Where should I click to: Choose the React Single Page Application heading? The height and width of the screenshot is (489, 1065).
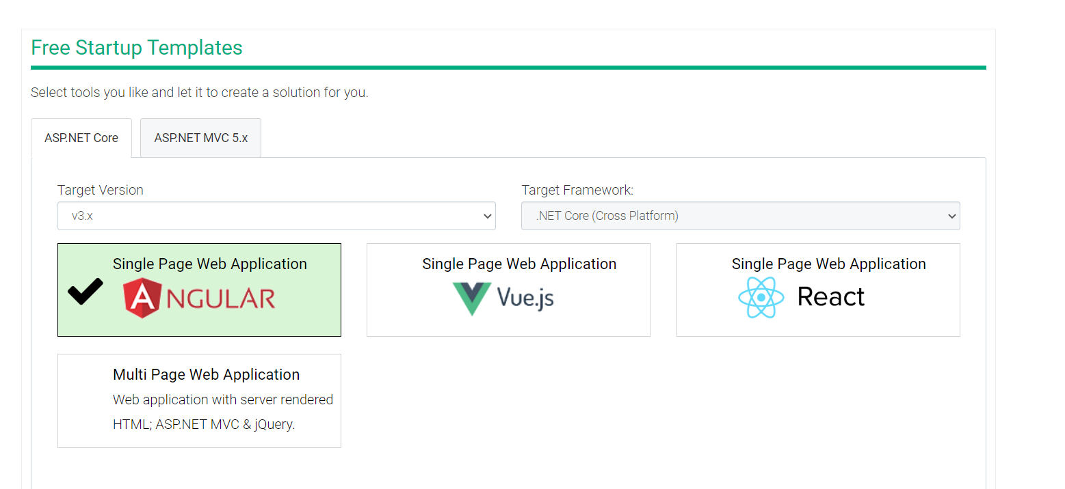pos(828,264)
